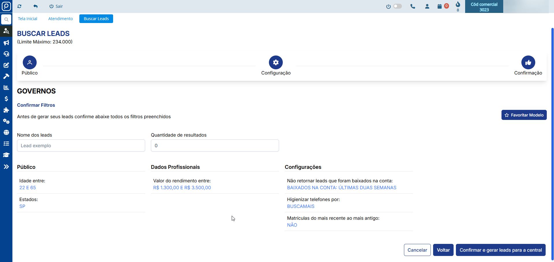Focus the Nome dos leads input field
This screenshot has height=262, width=554.
pyautogui.click(x=81, y=146)
